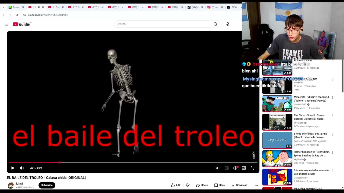Save the video to a playlist

point(219,185)
